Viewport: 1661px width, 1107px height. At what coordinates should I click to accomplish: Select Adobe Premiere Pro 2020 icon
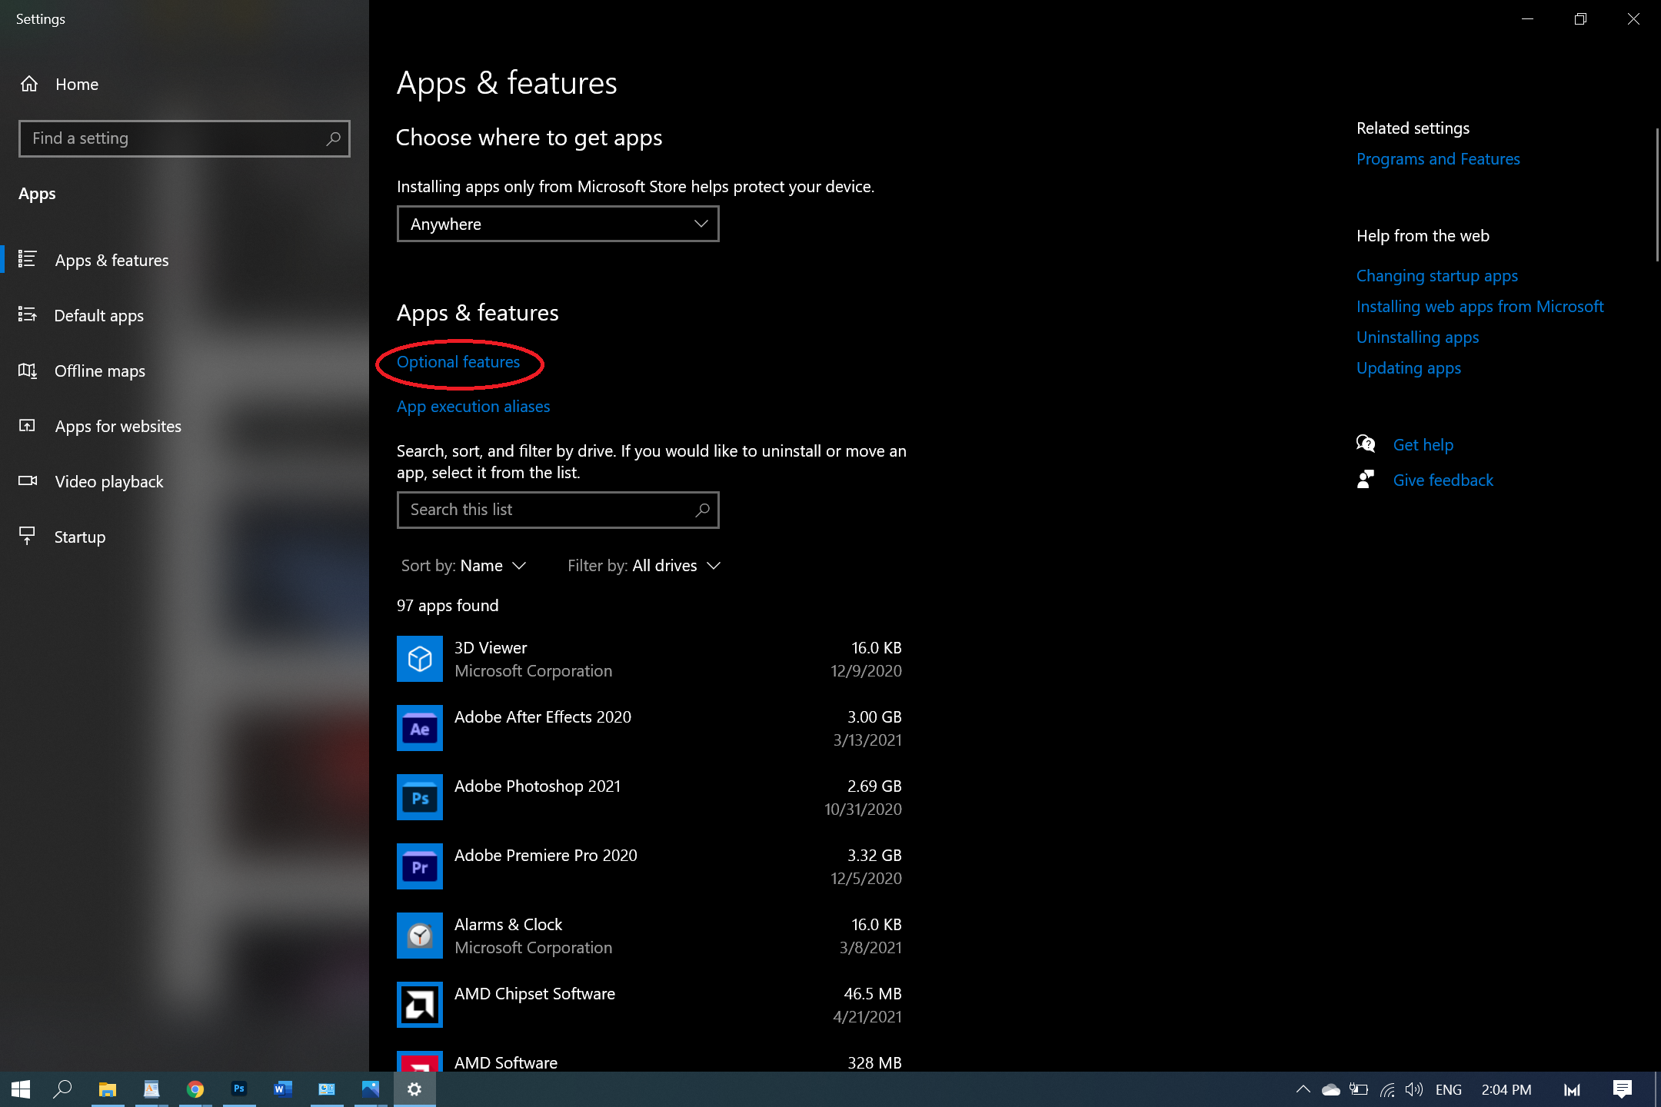tap(420, 866)
